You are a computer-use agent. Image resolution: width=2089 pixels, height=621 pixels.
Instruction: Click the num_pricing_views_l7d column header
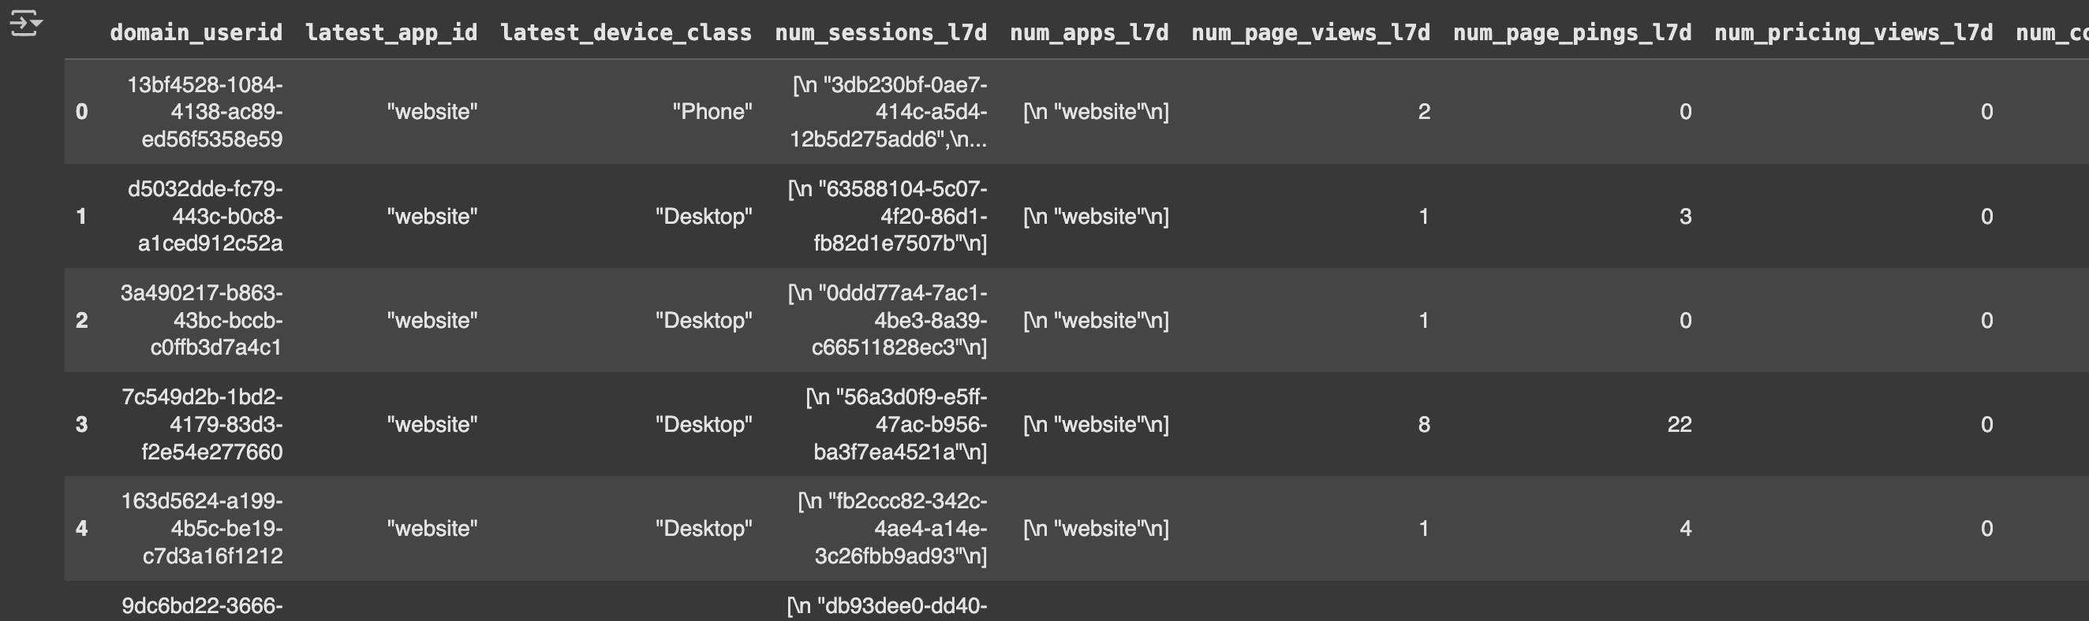1853,32
